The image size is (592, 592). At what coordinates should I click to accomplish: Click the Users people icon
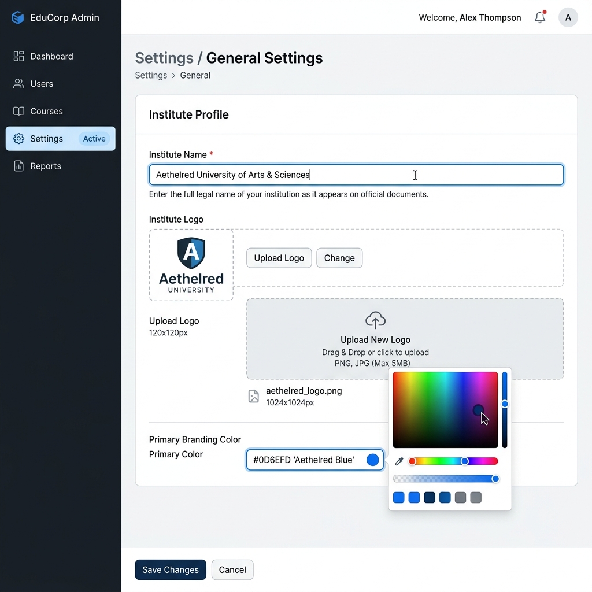tap(18, 84)
